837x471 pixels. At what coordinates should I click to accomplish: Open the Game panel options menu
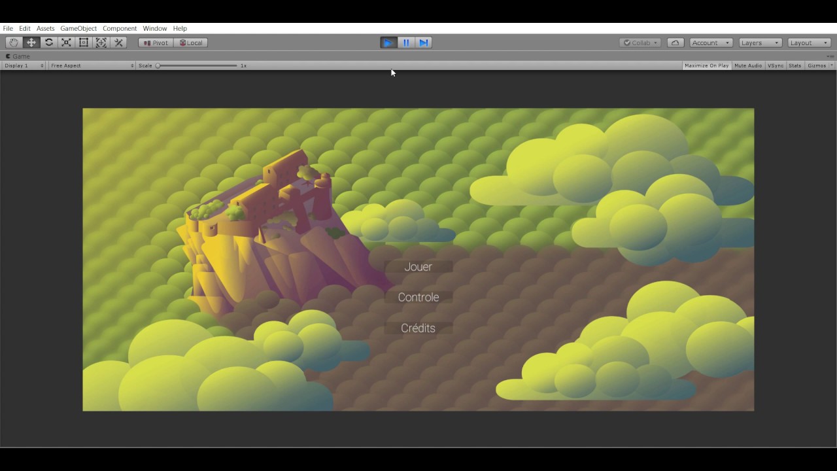[830, 56]
